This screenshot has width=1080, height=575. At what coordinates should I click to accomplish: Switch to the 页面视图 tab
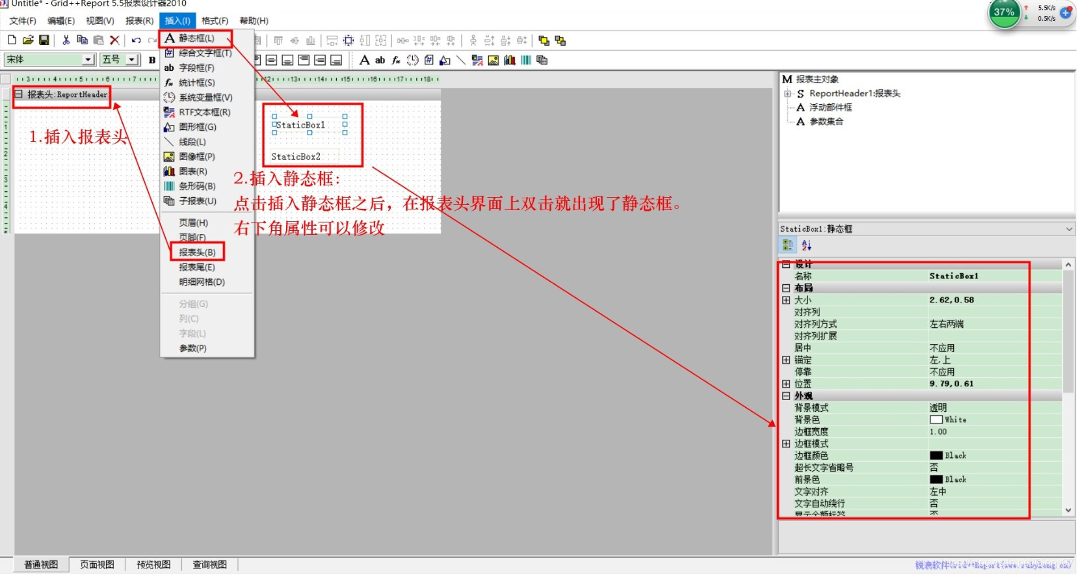97,565
